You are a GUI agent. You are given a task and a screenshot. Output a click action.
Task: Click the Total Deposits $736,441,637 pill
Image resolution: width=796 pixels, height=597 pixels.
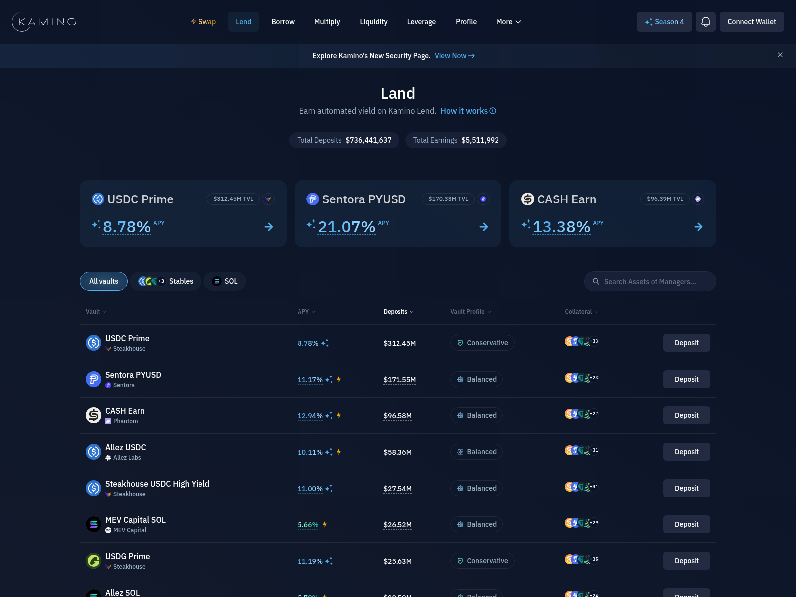(344, 140)
